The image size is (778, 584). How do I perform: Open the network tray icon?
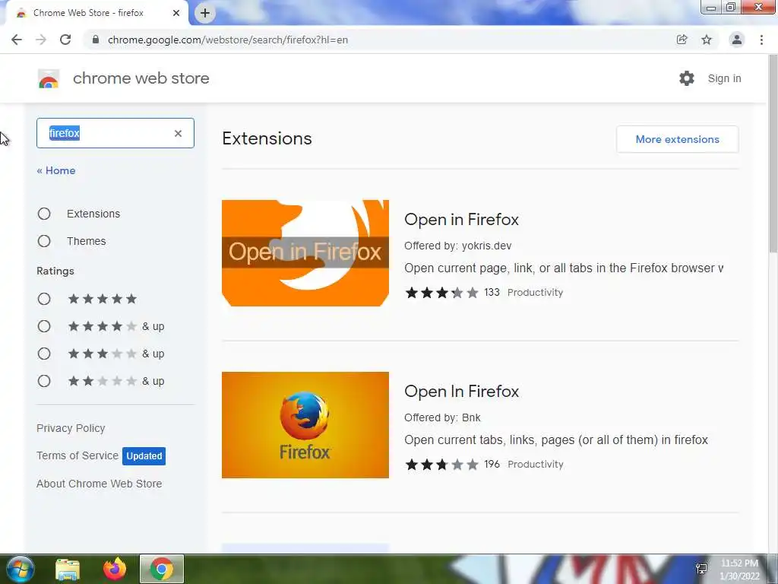tap(701, 569)
